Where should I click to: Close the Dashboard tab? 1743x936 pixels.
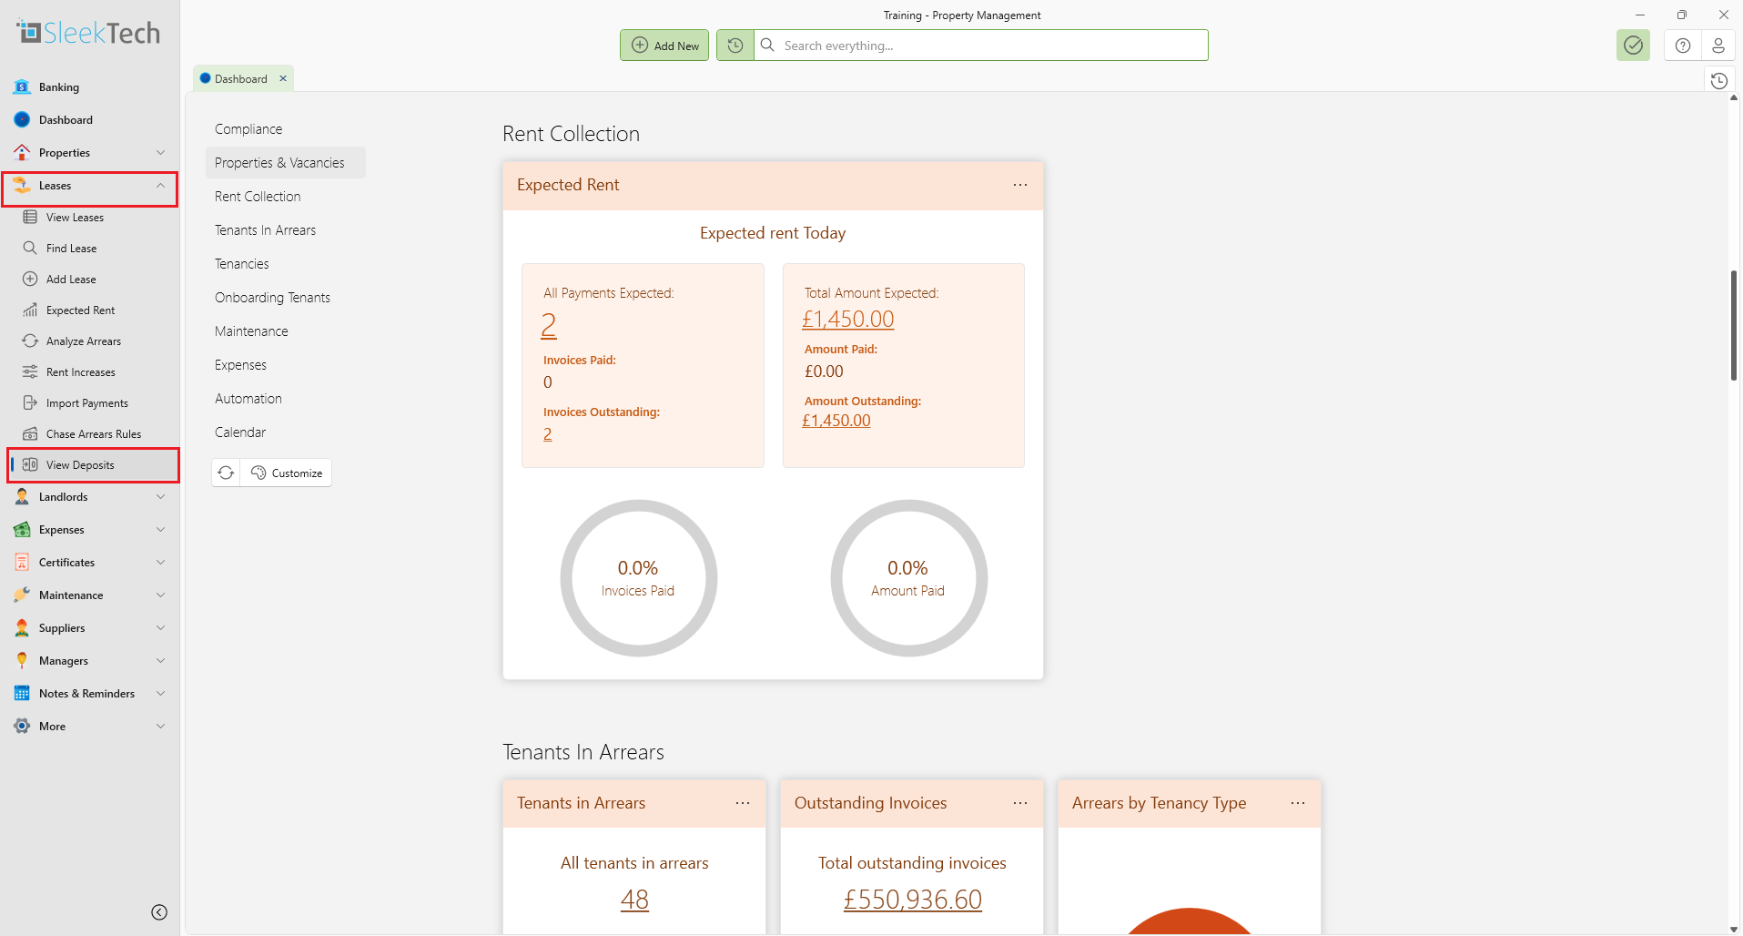pos(283,78)
